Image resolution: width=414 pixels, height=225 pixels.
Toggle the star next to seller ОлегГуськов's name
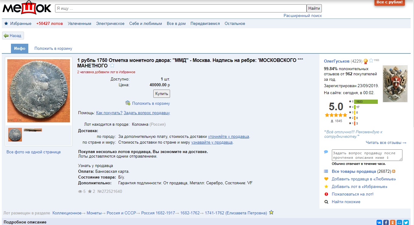(371, 61)
